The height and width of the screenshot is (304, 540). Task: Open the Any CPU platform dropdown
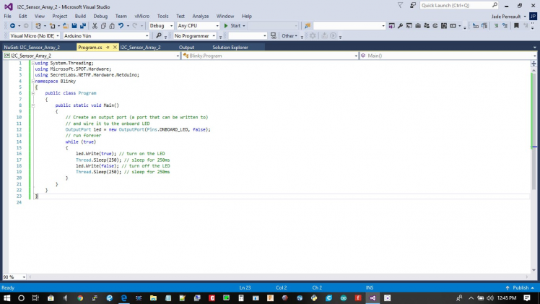tap(198, 25)
